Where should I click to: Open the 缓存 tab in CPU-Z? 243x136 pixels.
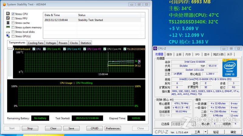click(x=169, y=55)
